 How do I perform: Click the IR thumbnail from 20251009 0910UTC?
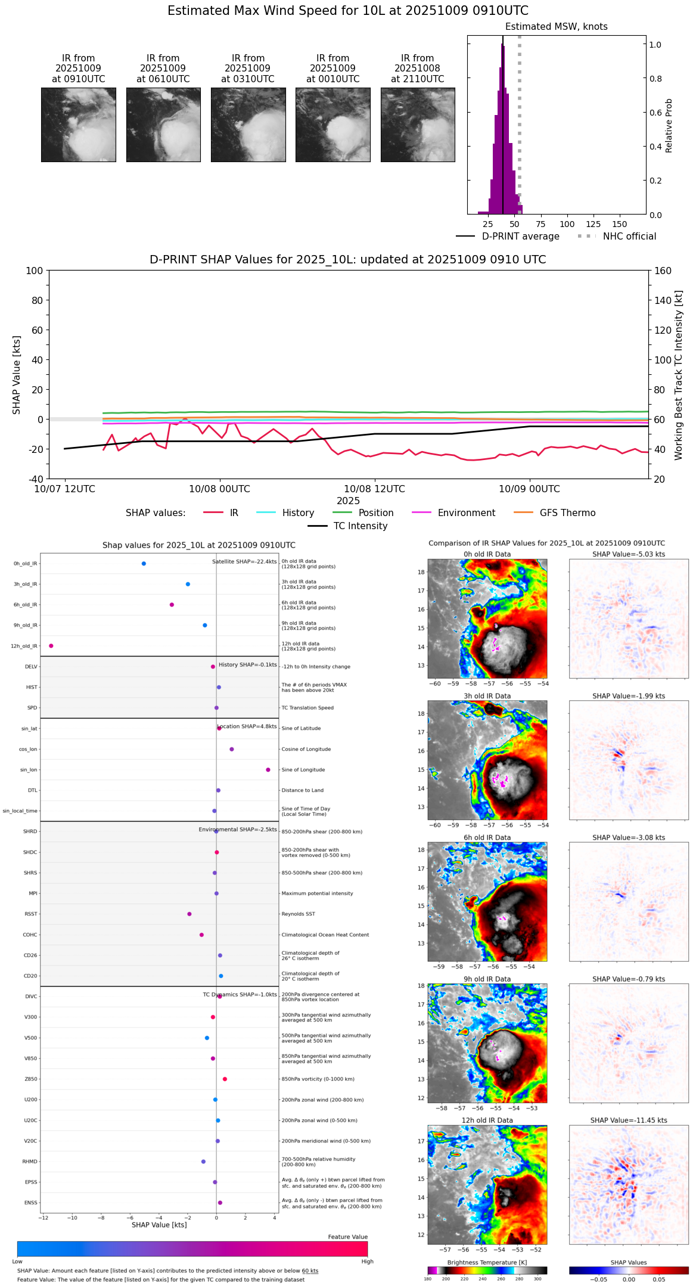[x=79, y=125]
